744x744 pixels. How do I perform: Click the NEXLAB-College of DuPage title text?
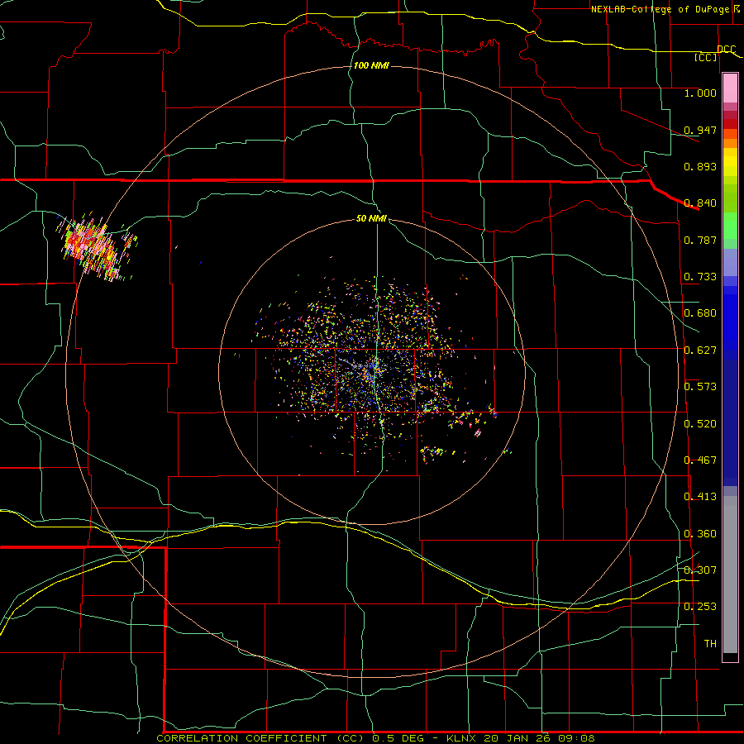pos(660,9)
